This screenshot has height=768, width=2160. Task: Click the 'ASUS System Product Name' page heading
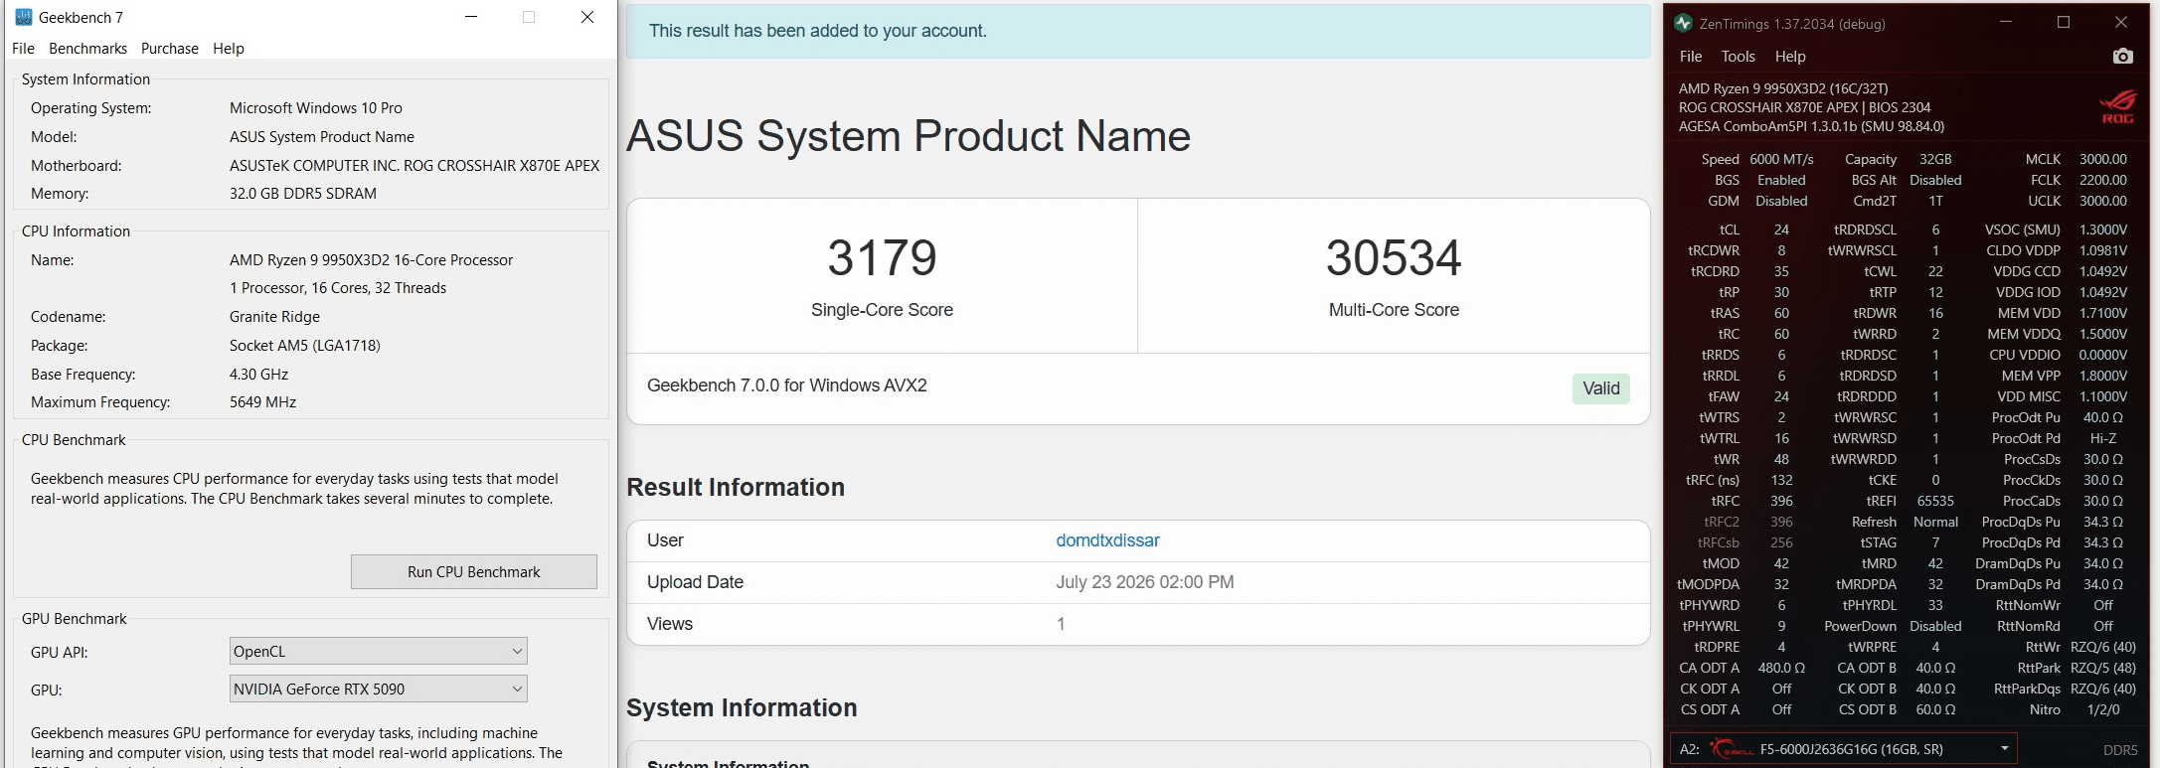[909, 136]
